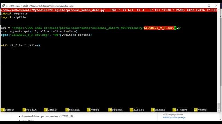Click 'No packages published' text in browser

pos(173,115)
